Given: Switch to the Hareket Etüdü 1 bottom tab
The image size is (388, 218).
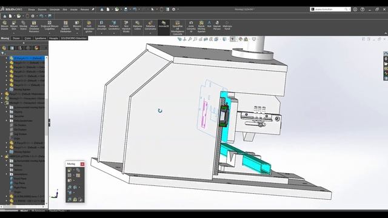Looking at the screenshot, I should click(x=58, y=211).
